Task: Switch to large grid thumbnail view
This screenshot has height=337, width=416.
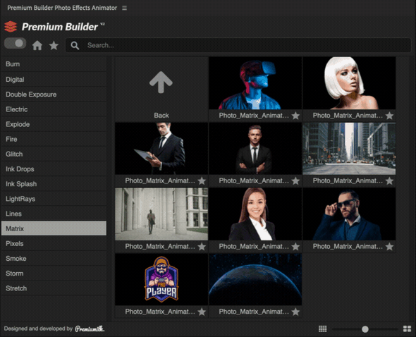Action: (407, 329)
